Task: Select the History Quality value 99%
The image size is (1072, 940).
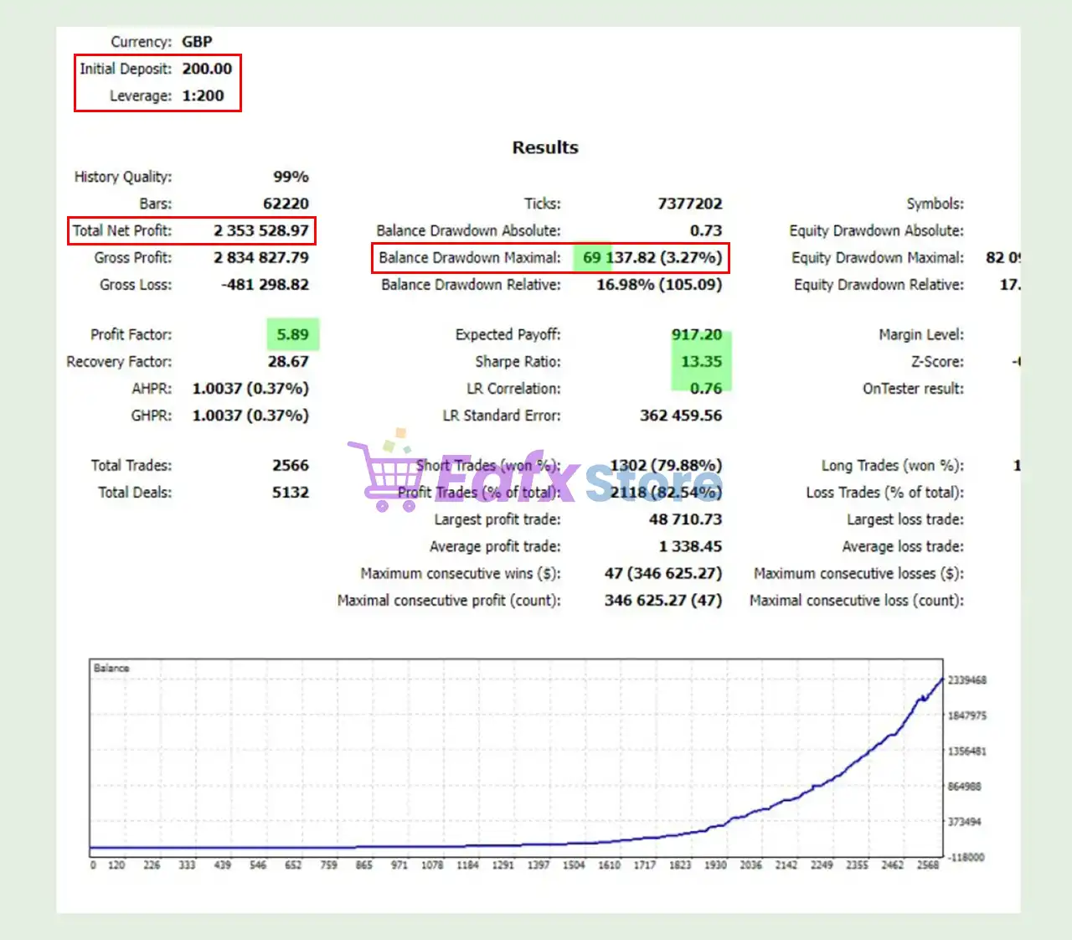Action: (291, 177)
